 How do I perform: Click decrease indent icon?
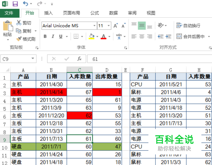[x=161, y=36]
